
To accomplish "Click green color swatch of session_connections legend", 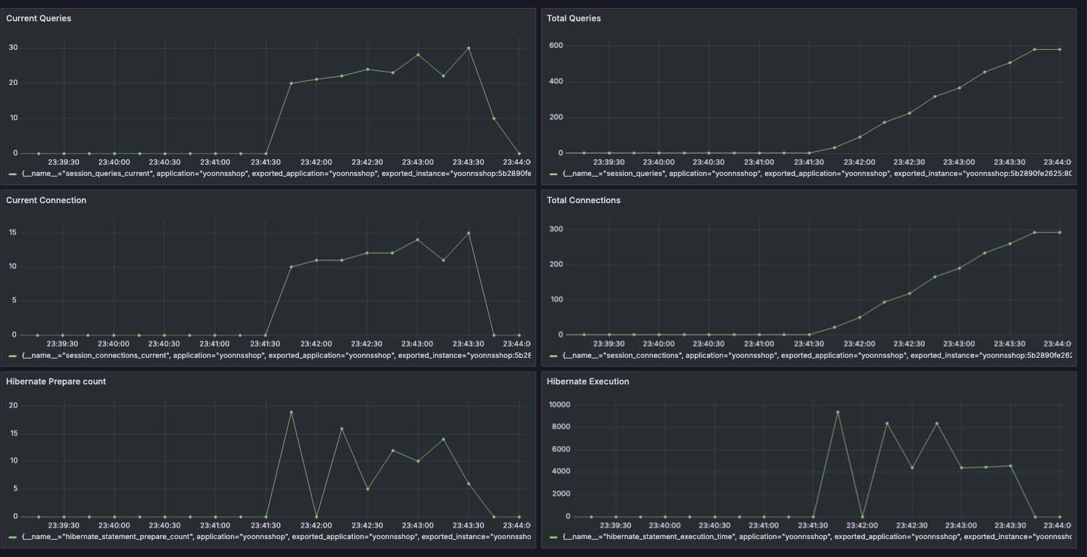I will coord(553,357).
